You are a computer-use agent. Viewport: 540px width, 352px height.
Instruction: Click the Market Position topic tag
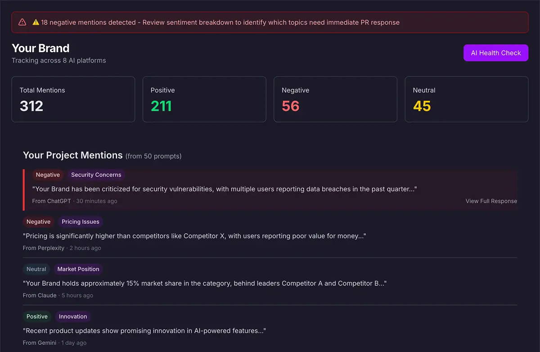click(78, 269)
